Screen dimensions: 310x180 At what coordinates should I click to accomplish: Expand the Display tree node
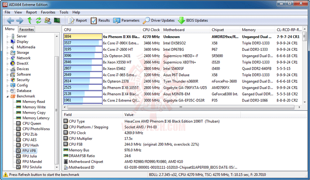(x=8, y=42)
